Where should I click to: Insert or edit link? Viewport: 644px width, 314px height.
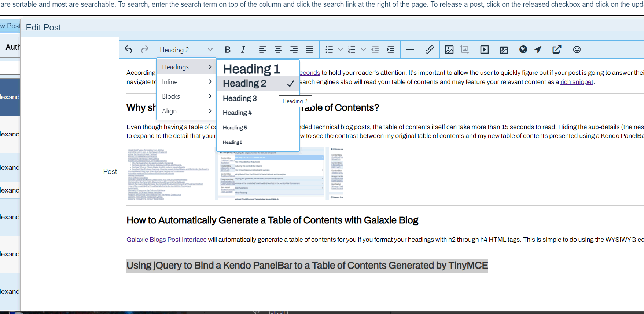430,50
